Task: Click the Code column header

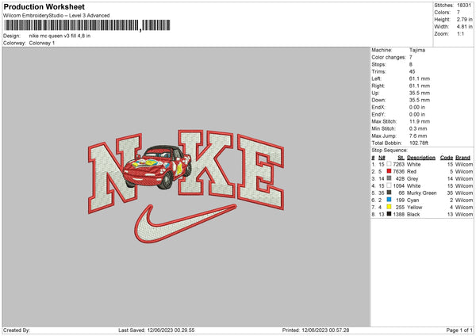Action: click(446, 158)
